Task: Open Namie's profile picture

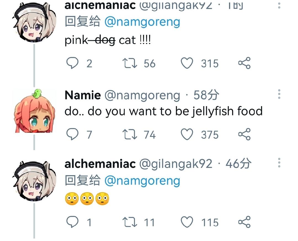Action: tap(34, 111)
